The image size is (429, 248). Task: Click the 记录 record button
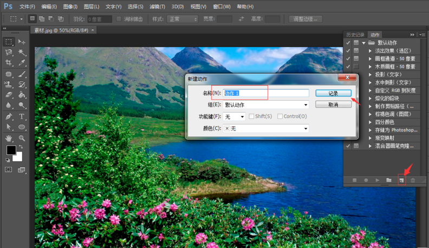(333, 93)
